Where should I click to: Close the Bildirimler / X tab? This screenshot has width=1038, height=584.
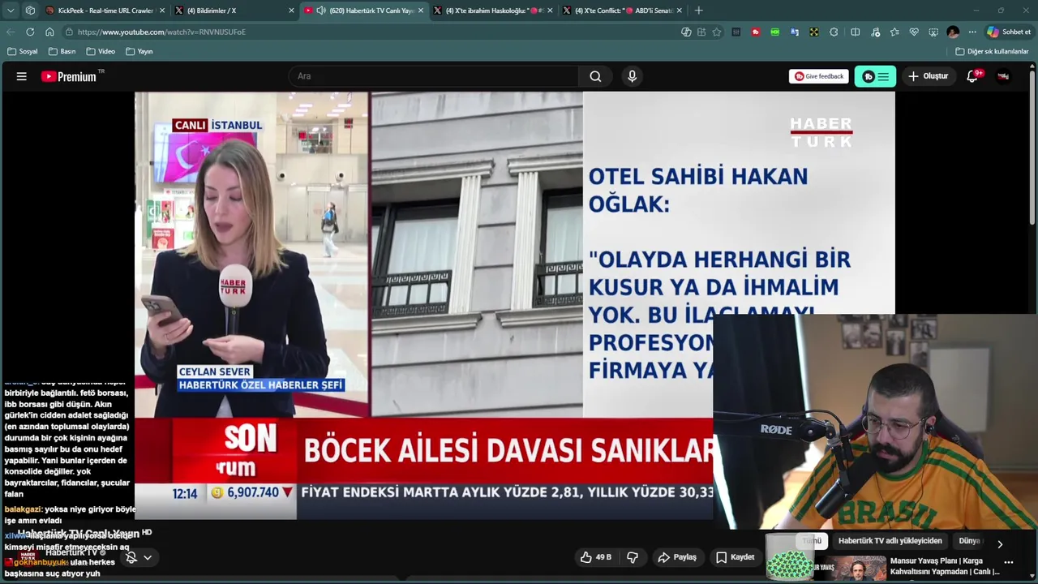point(291,11)
